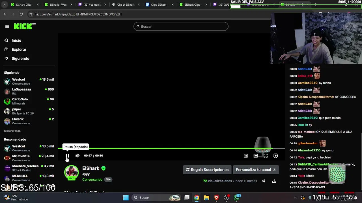Image resolution: width=362 pixels, height=203 pixels.
Task: Open Elwerik channel
Action: [29, 121]
